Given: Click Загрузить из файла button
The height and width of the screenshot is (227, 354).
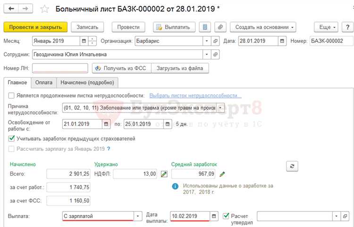Looking at the screenshot, I should click(180, 68).
